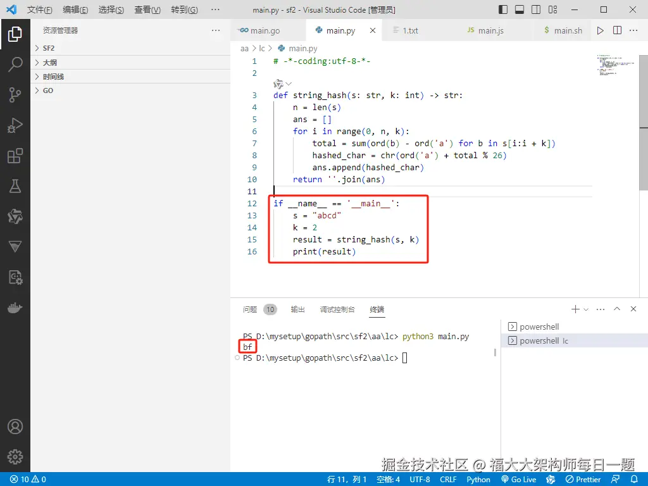
Task: Open the code lens icon above string_hash
Action: tap(278, 84)
